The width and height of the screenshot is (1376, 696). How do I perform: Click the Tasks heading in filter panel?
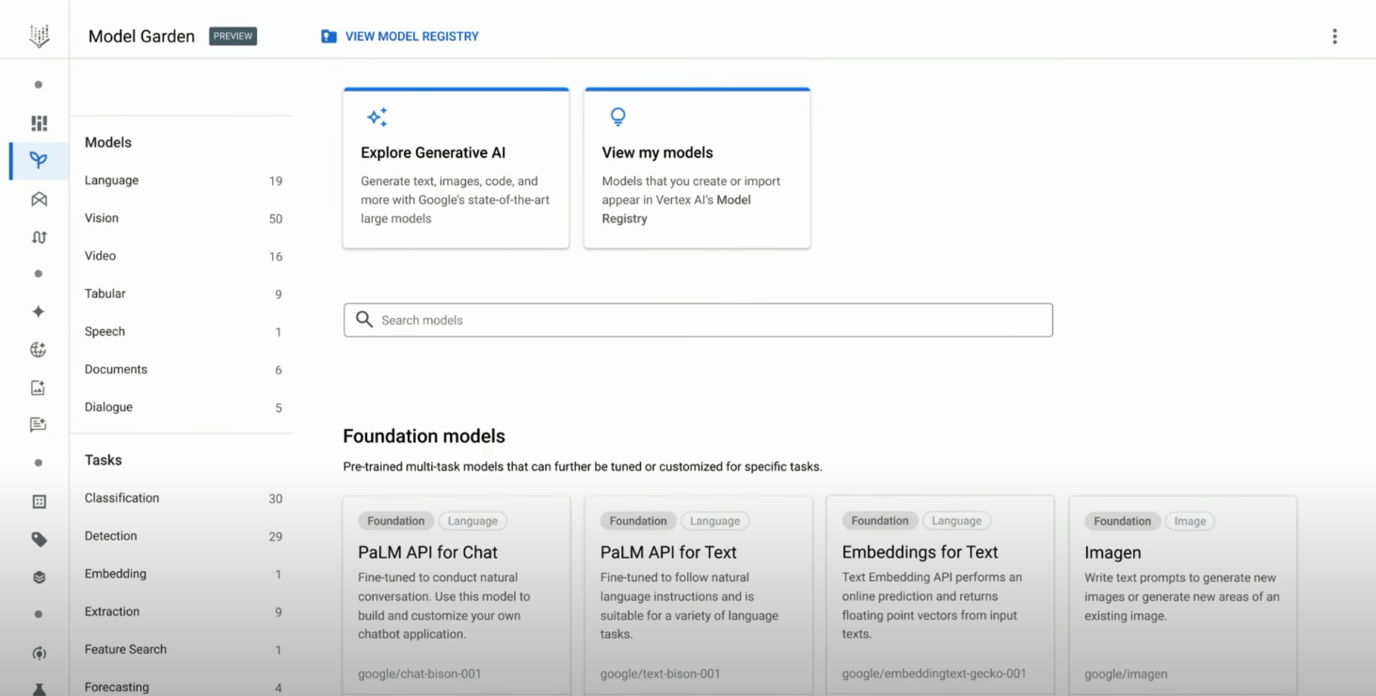104,460
